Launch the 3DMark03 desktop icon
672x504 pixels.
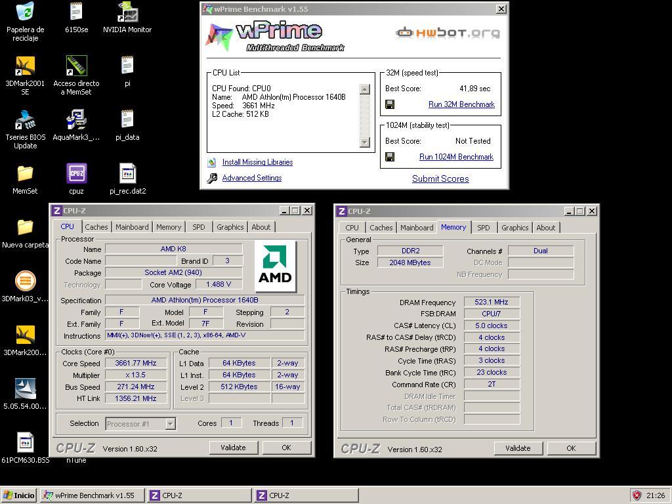point(26,282)
